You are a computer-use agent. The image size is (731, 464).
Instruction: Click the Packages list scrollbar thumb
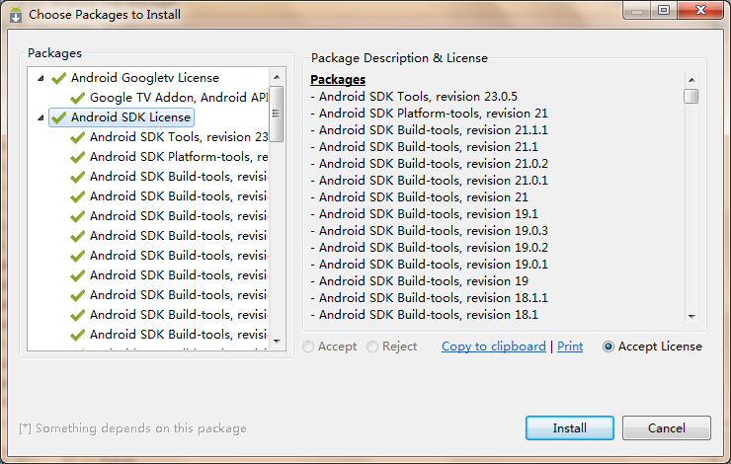tap(277, 114)
